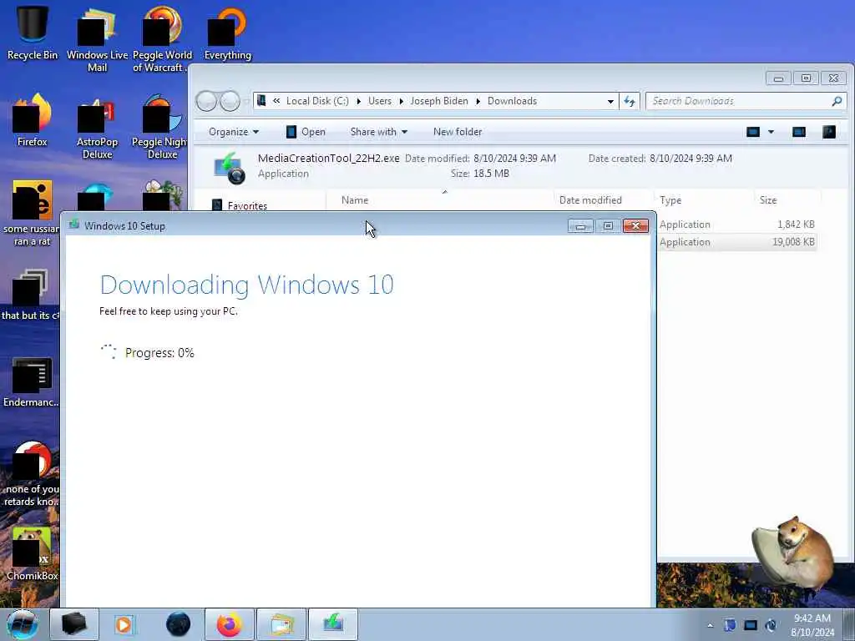The image size is (855, 641).
Task: Click Users in the address breadcrumb
Action: pyautogui.click(x=380, y=101)
